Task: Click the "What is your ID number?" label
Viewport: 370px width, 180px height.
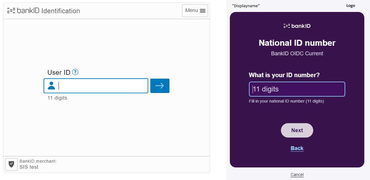Action: point(284,75)
